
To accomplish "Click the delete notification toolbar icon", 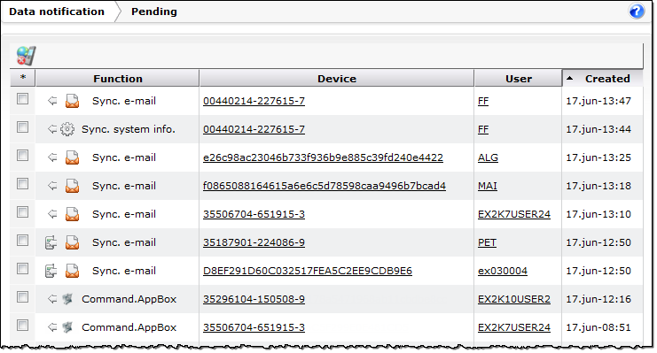I will click(x=26, y=56).
